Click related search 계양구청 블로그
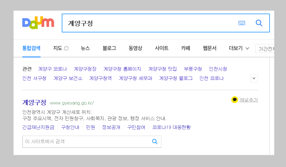286x167 pixels. click(176, 78)
